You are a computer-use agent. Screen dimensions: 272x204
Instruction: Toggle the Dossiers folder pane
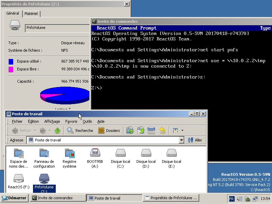pos(109,131)
